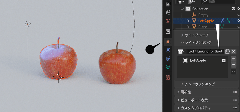Viewport: 240px width, 112px height.
Task: Switch to the Object properties tab
Action: coord(168,42)
